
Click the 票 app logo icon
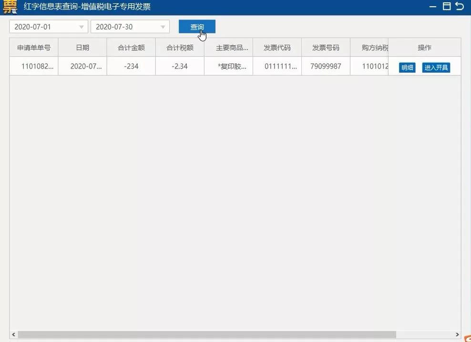click(x=10, y=7)
